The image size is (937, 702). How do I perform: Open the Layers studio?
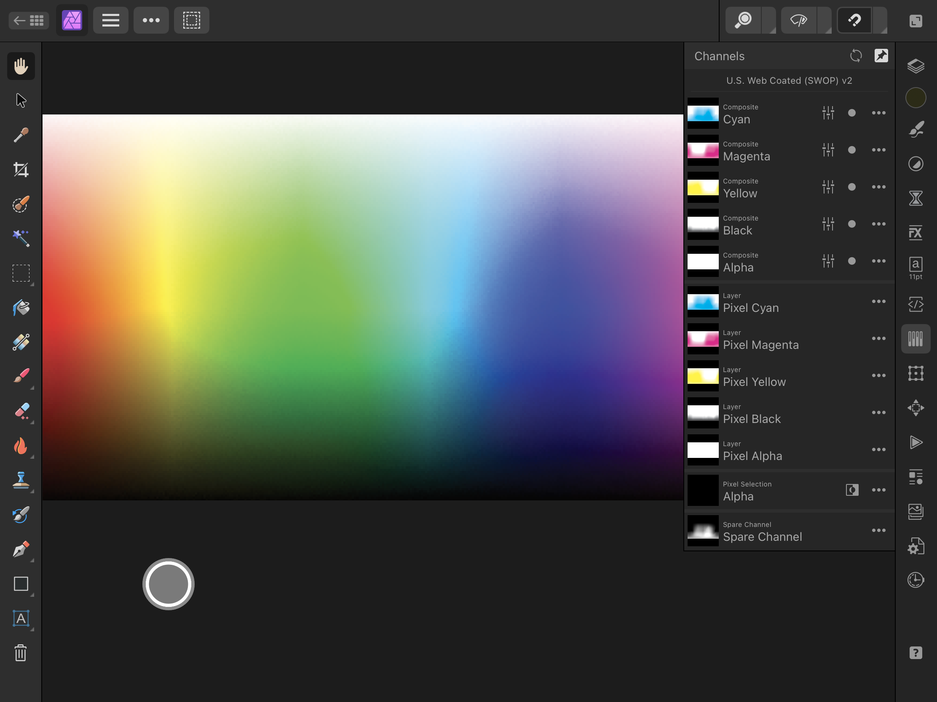pyautogui.click(x=916, y=66)
